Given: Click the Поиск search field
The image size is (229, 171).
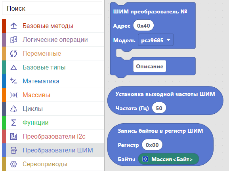Looking at the screenshot, I should click(52, 8).
